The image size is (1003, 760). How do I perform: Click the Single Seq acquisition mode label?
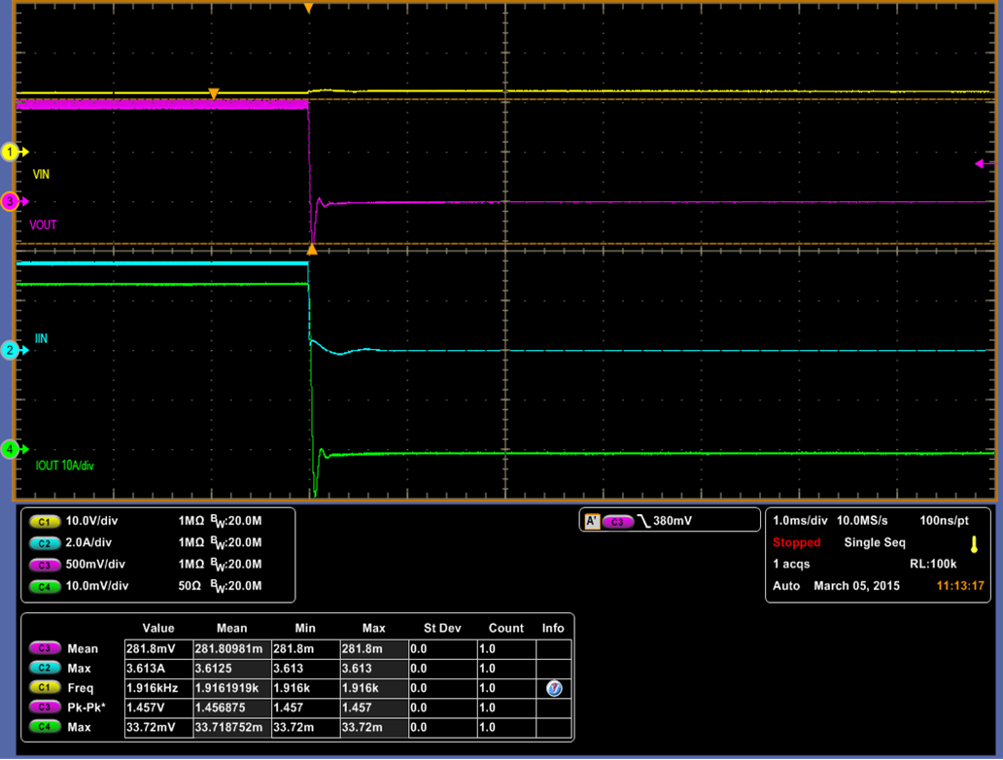click(x=875, y=543)
